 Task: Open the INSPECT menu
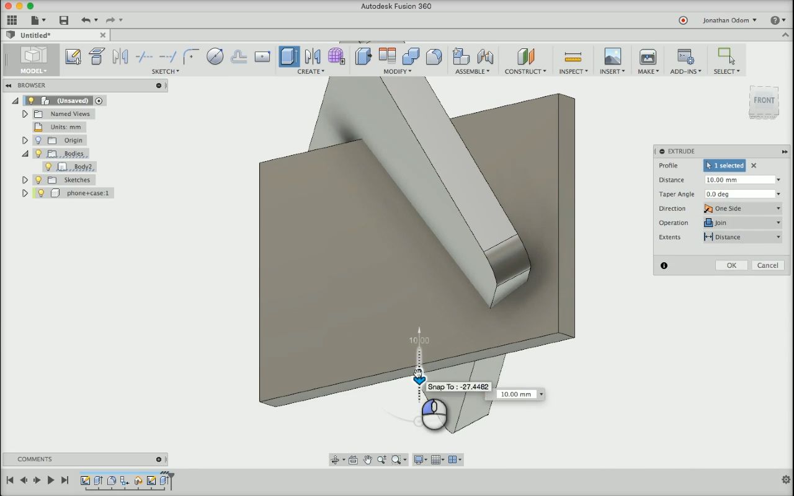point(573,71)
